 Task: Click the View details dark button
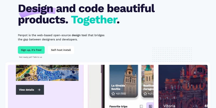point(30,90)
